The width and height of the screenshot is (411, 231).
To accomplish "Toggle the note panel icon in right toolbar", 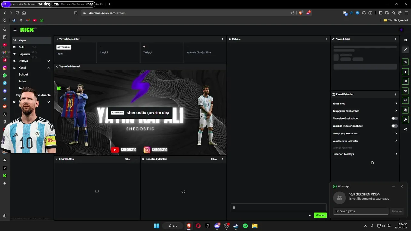I will 406,81.
